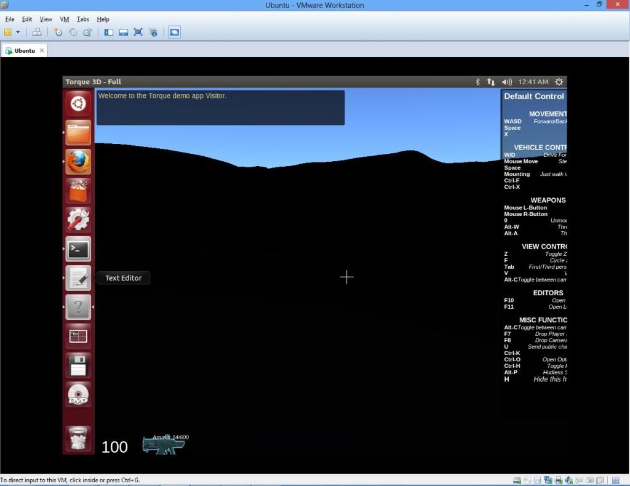The width and height of the screenshot is (630, 486).
Task: Revert the VM to its snapshot
Action: click(73, 32)
